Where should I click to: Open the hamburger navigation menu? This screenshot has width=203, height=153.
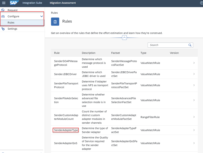(x=4, y=3)
